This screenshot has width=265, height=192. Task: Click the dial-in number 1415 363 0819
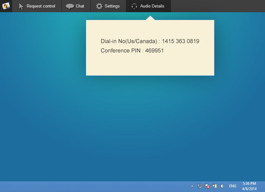[181, 41]
